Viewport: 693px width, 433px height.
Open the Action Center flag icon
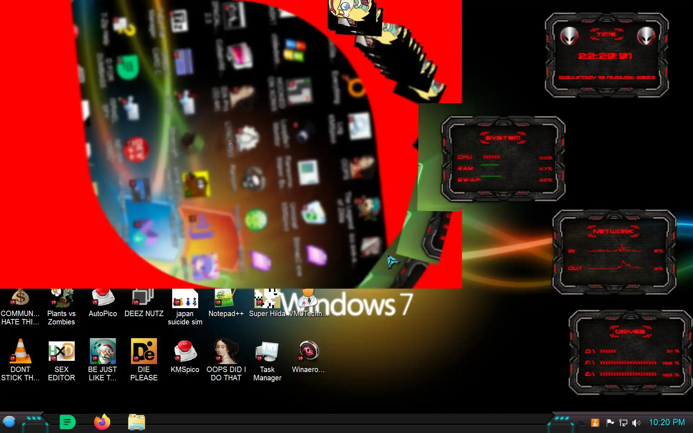610,423
